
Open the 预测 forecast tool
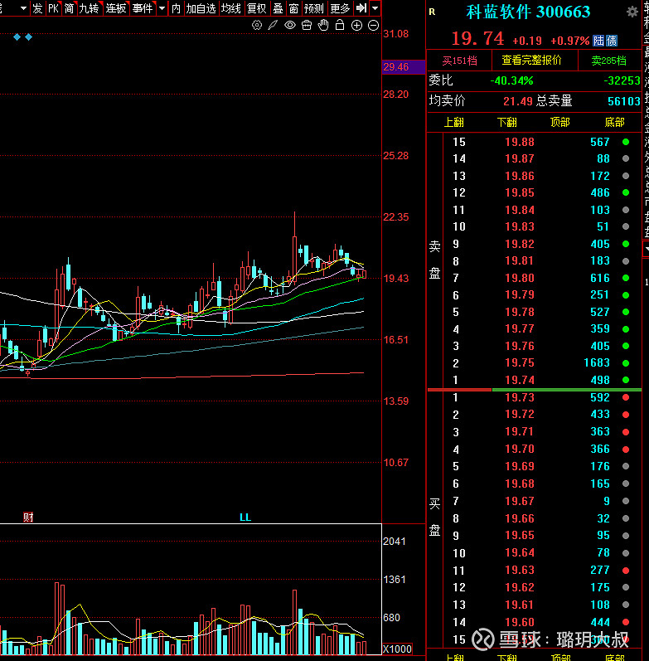coord(314,8)
